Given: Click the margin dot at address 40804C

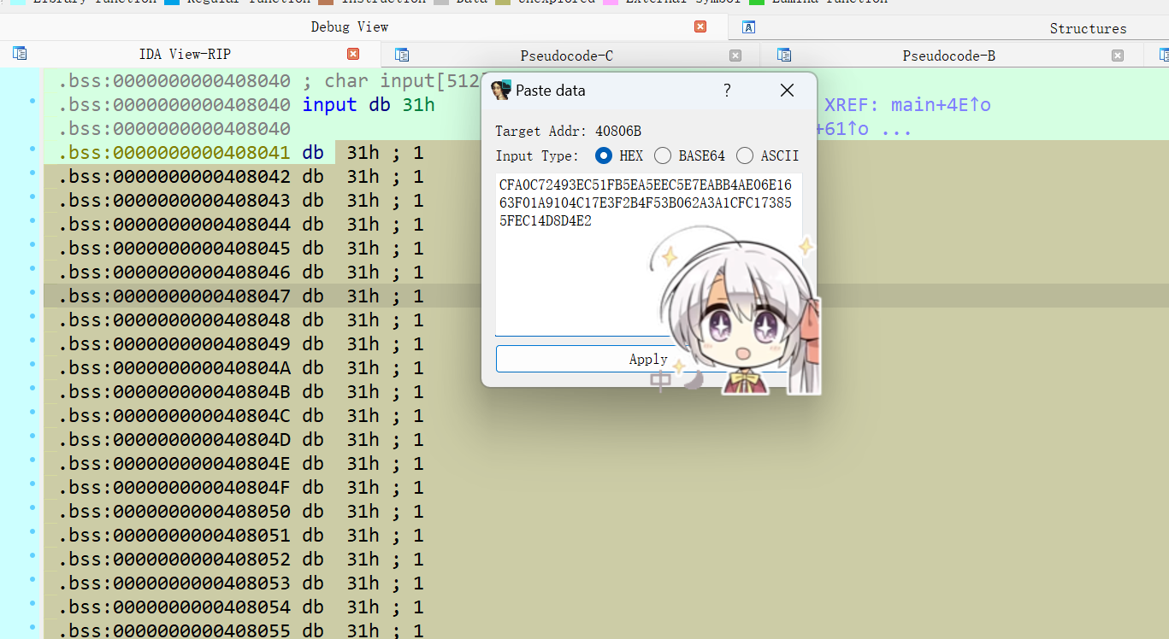Looking at the screenshot, I should click(x=32, y=413).
